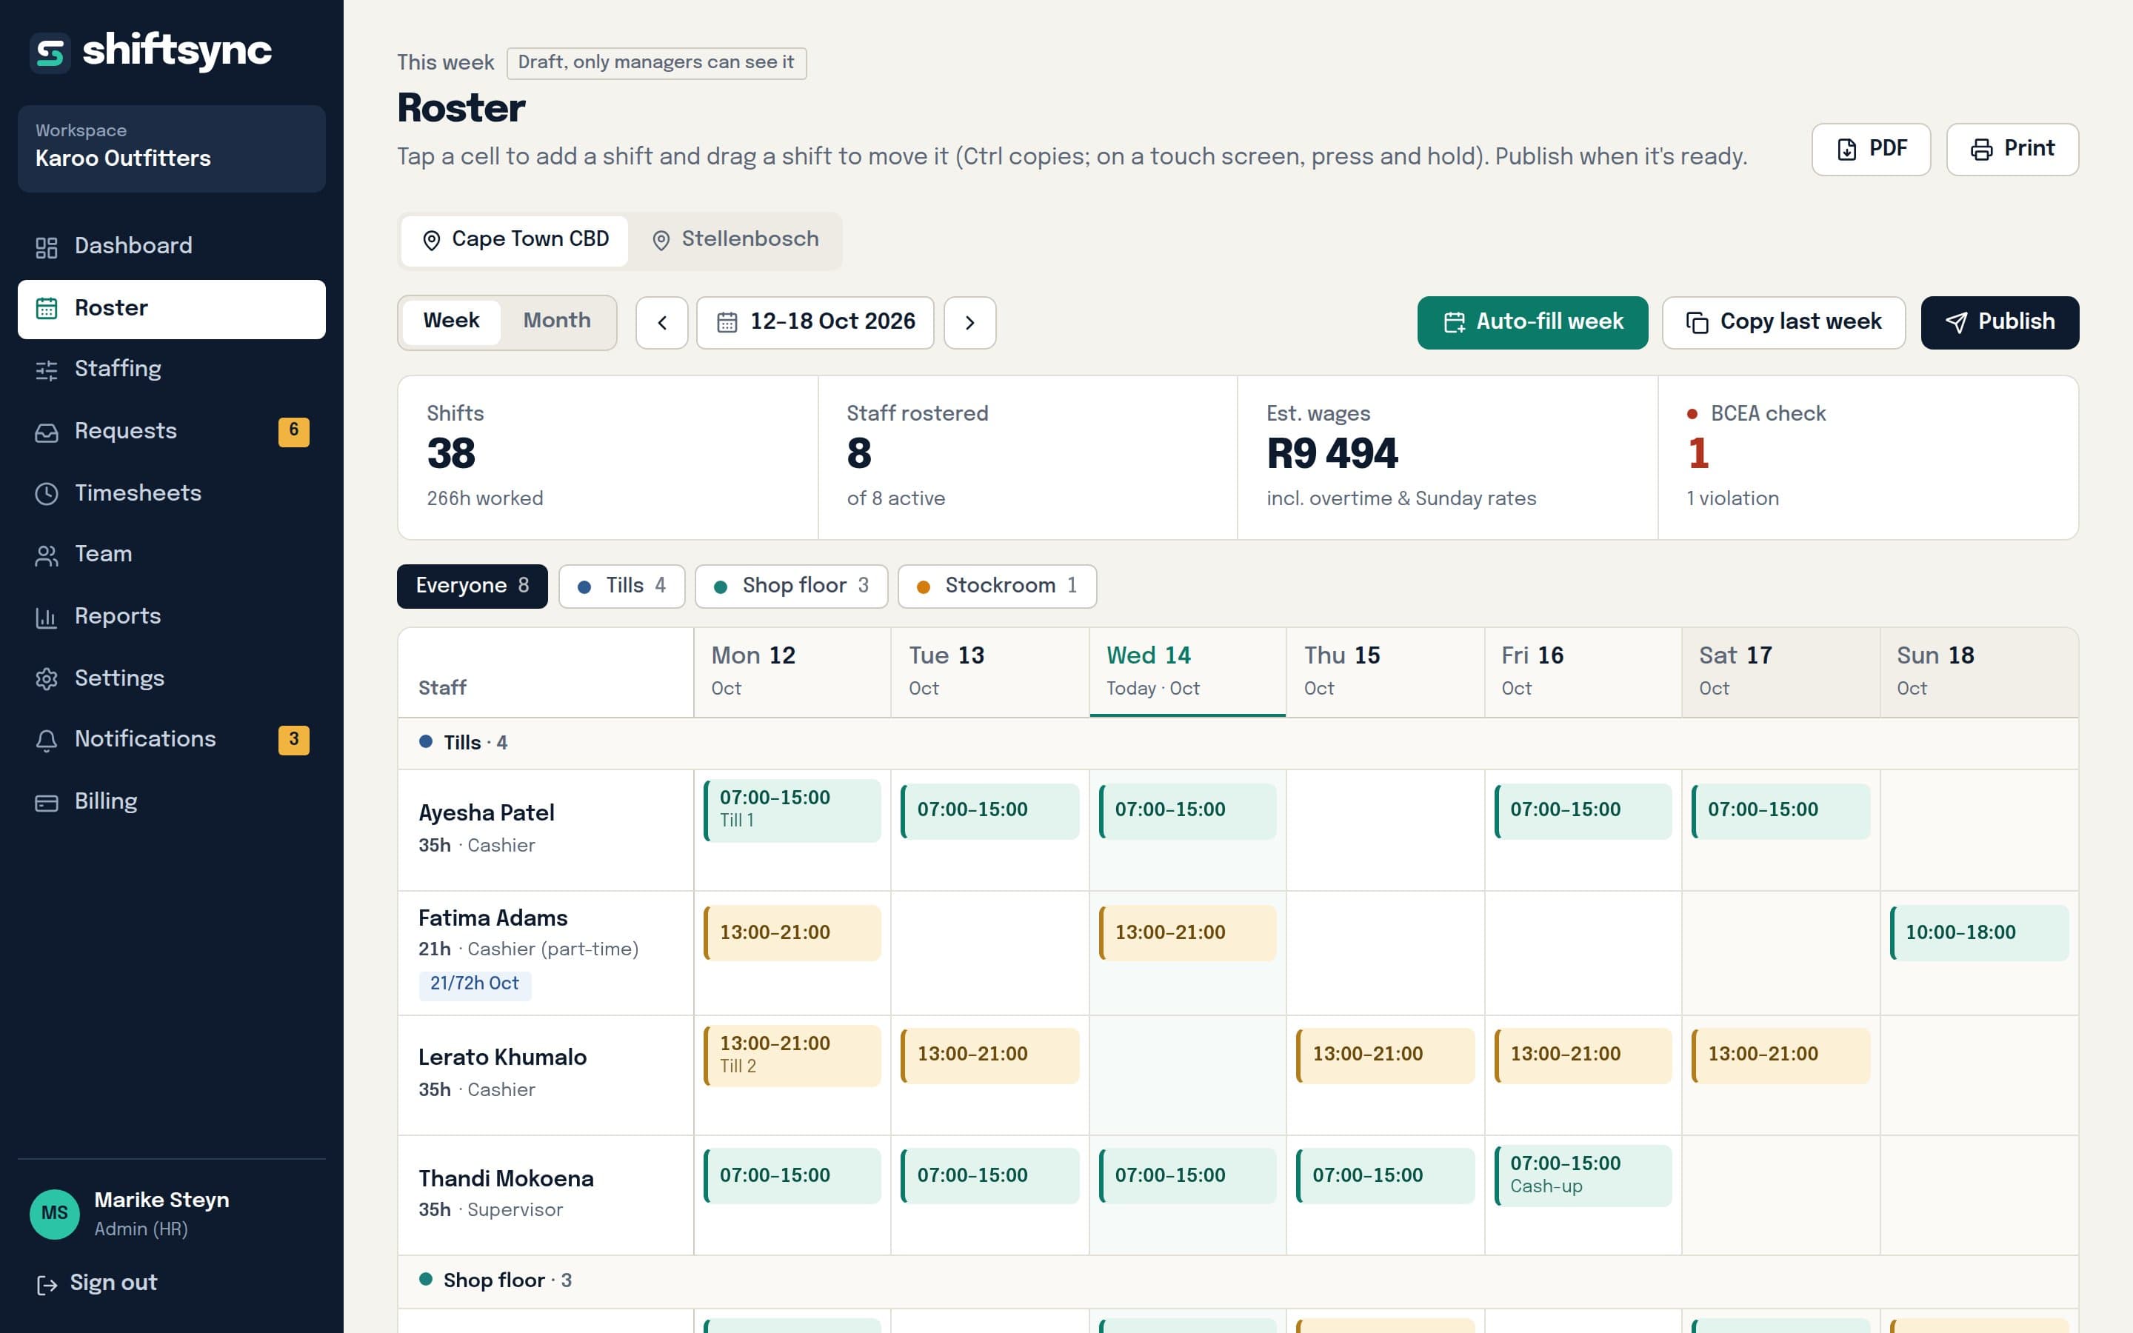This screenshot has width=2133, height=1333.
Task: Add a shift for Ayesha Patel Thursday
Action: click(x=1385, y=829)
